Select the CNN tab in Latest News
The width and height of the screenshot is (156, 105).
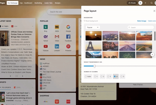[x=14, y=26]
